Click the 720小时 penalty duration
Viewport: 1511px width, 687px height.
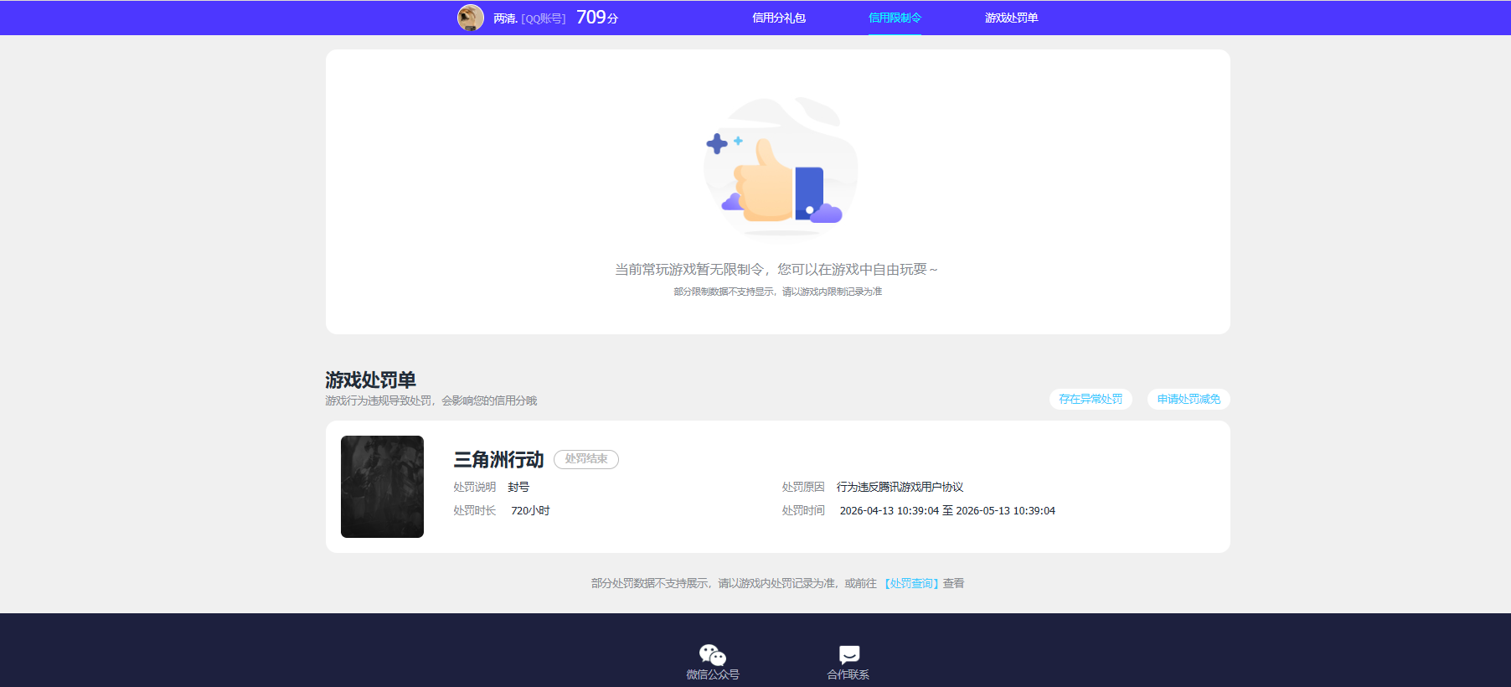coord(530,510)
